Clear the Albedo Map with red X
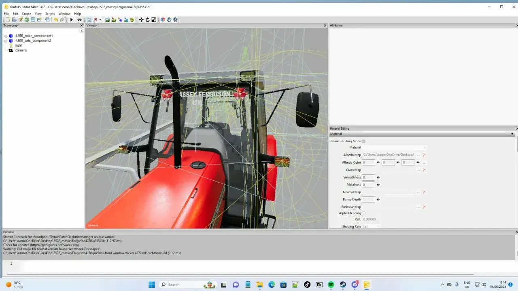The image size is (518, 291). pyautogui.click(x=424, y=155)
